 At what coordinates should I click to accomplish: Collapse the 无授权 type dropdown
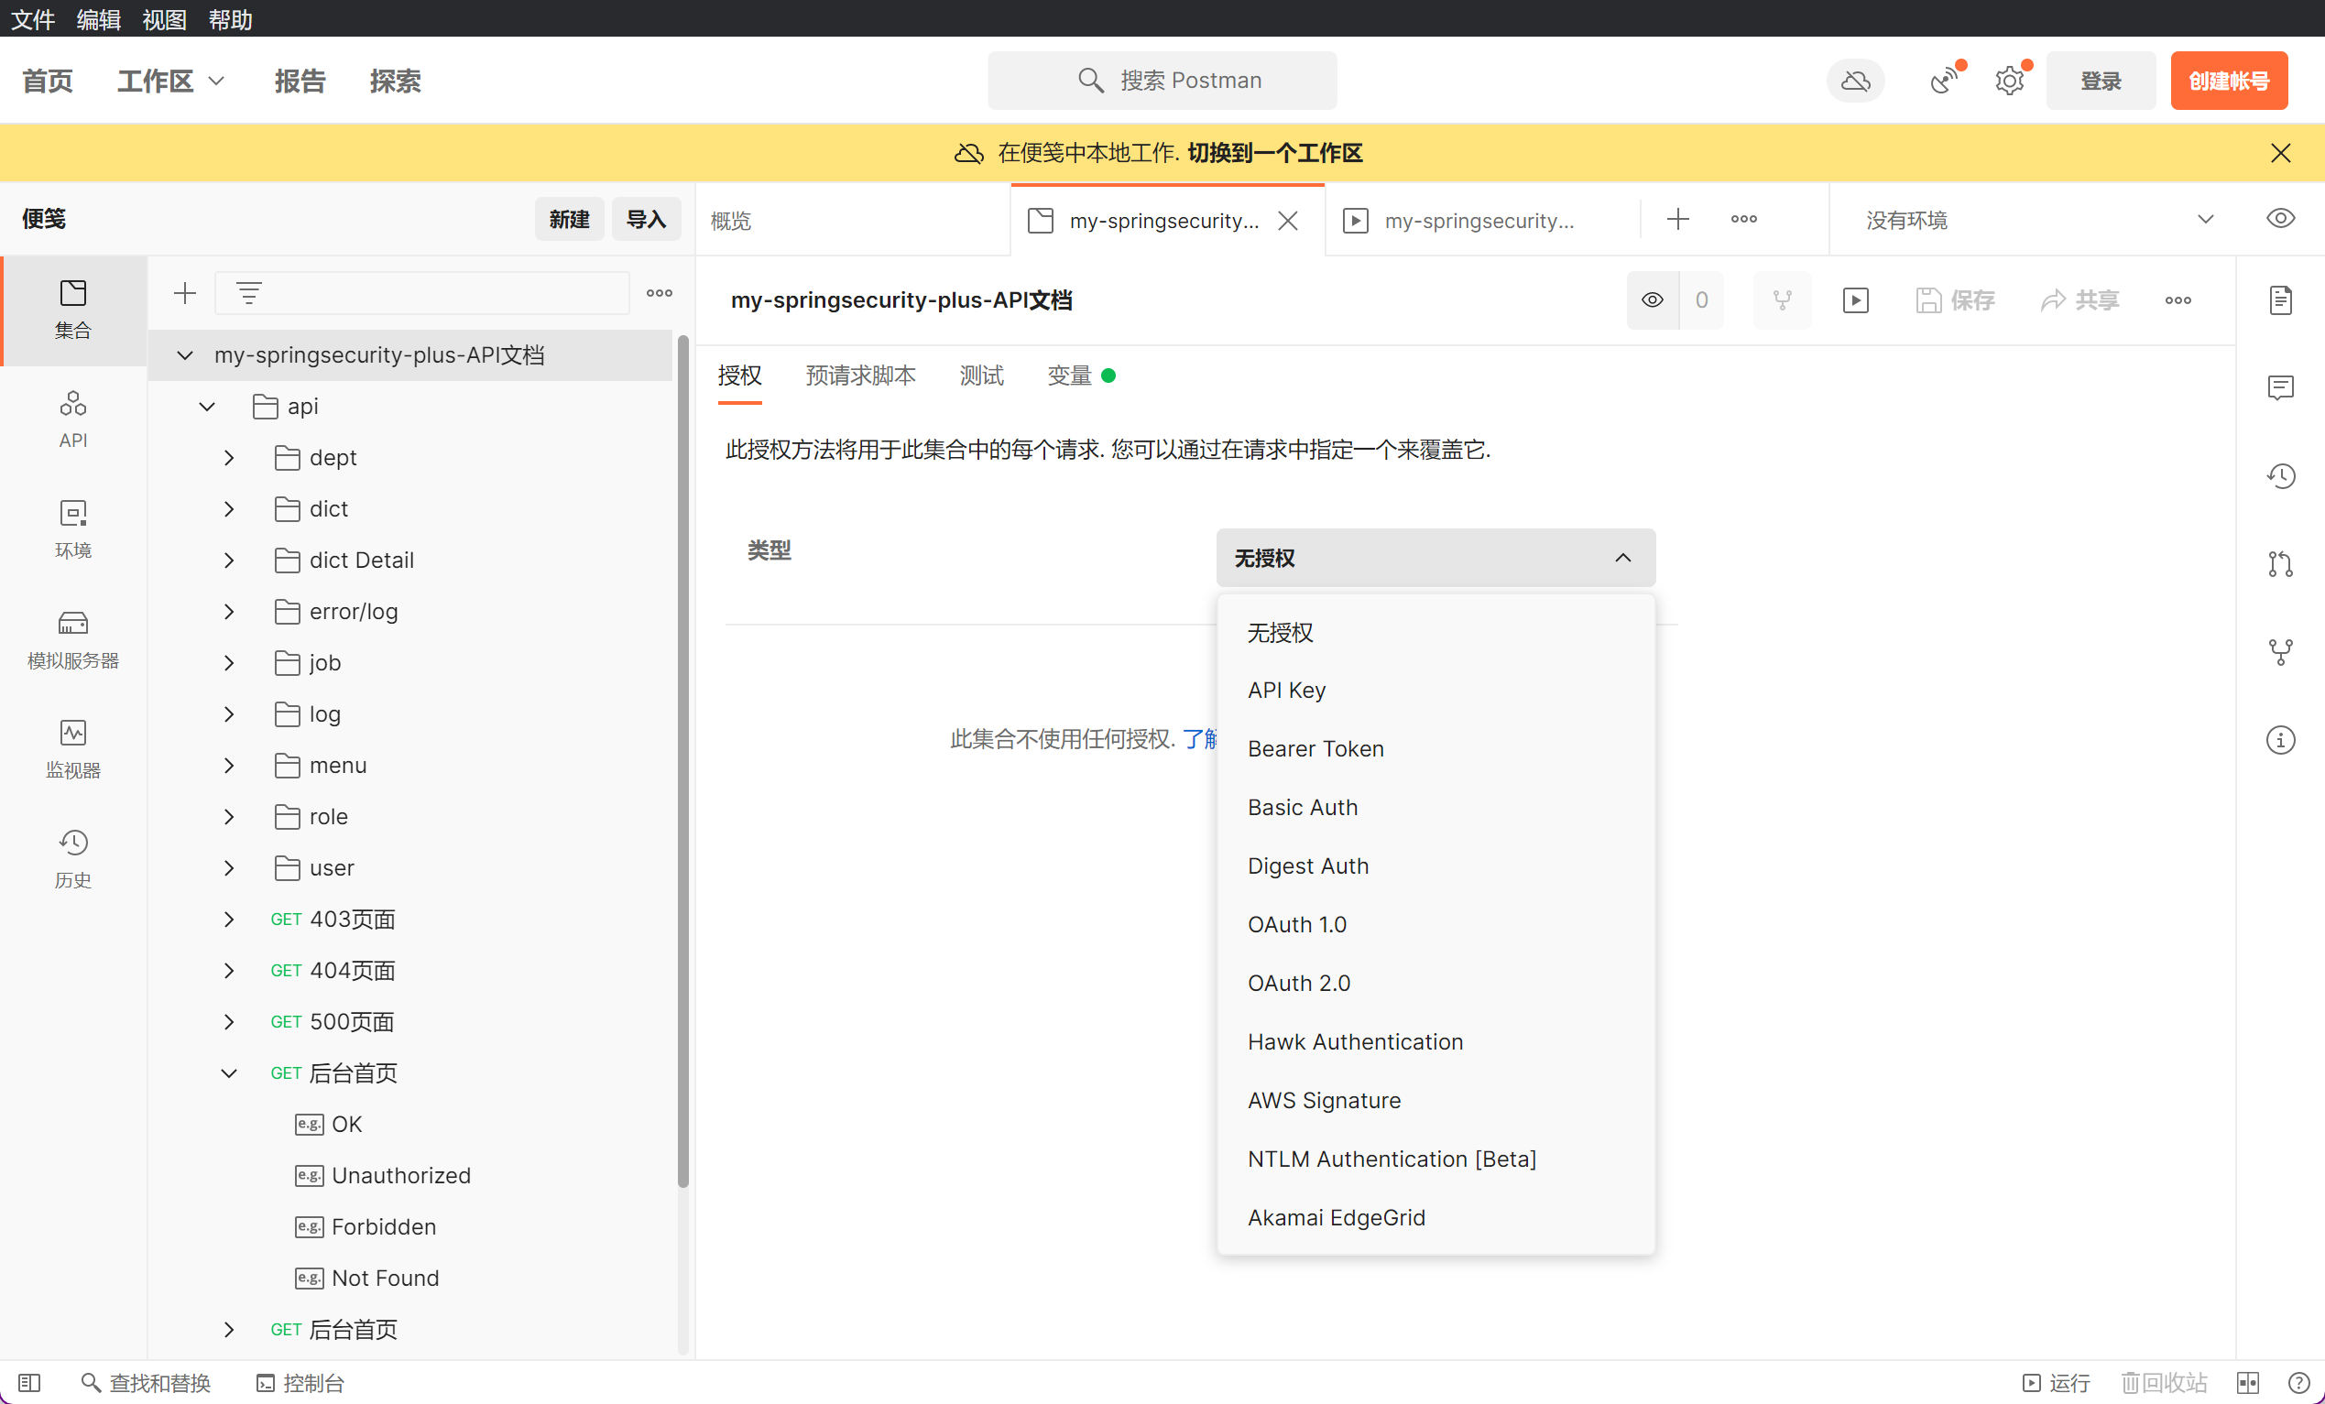(x=1435, y=558)
